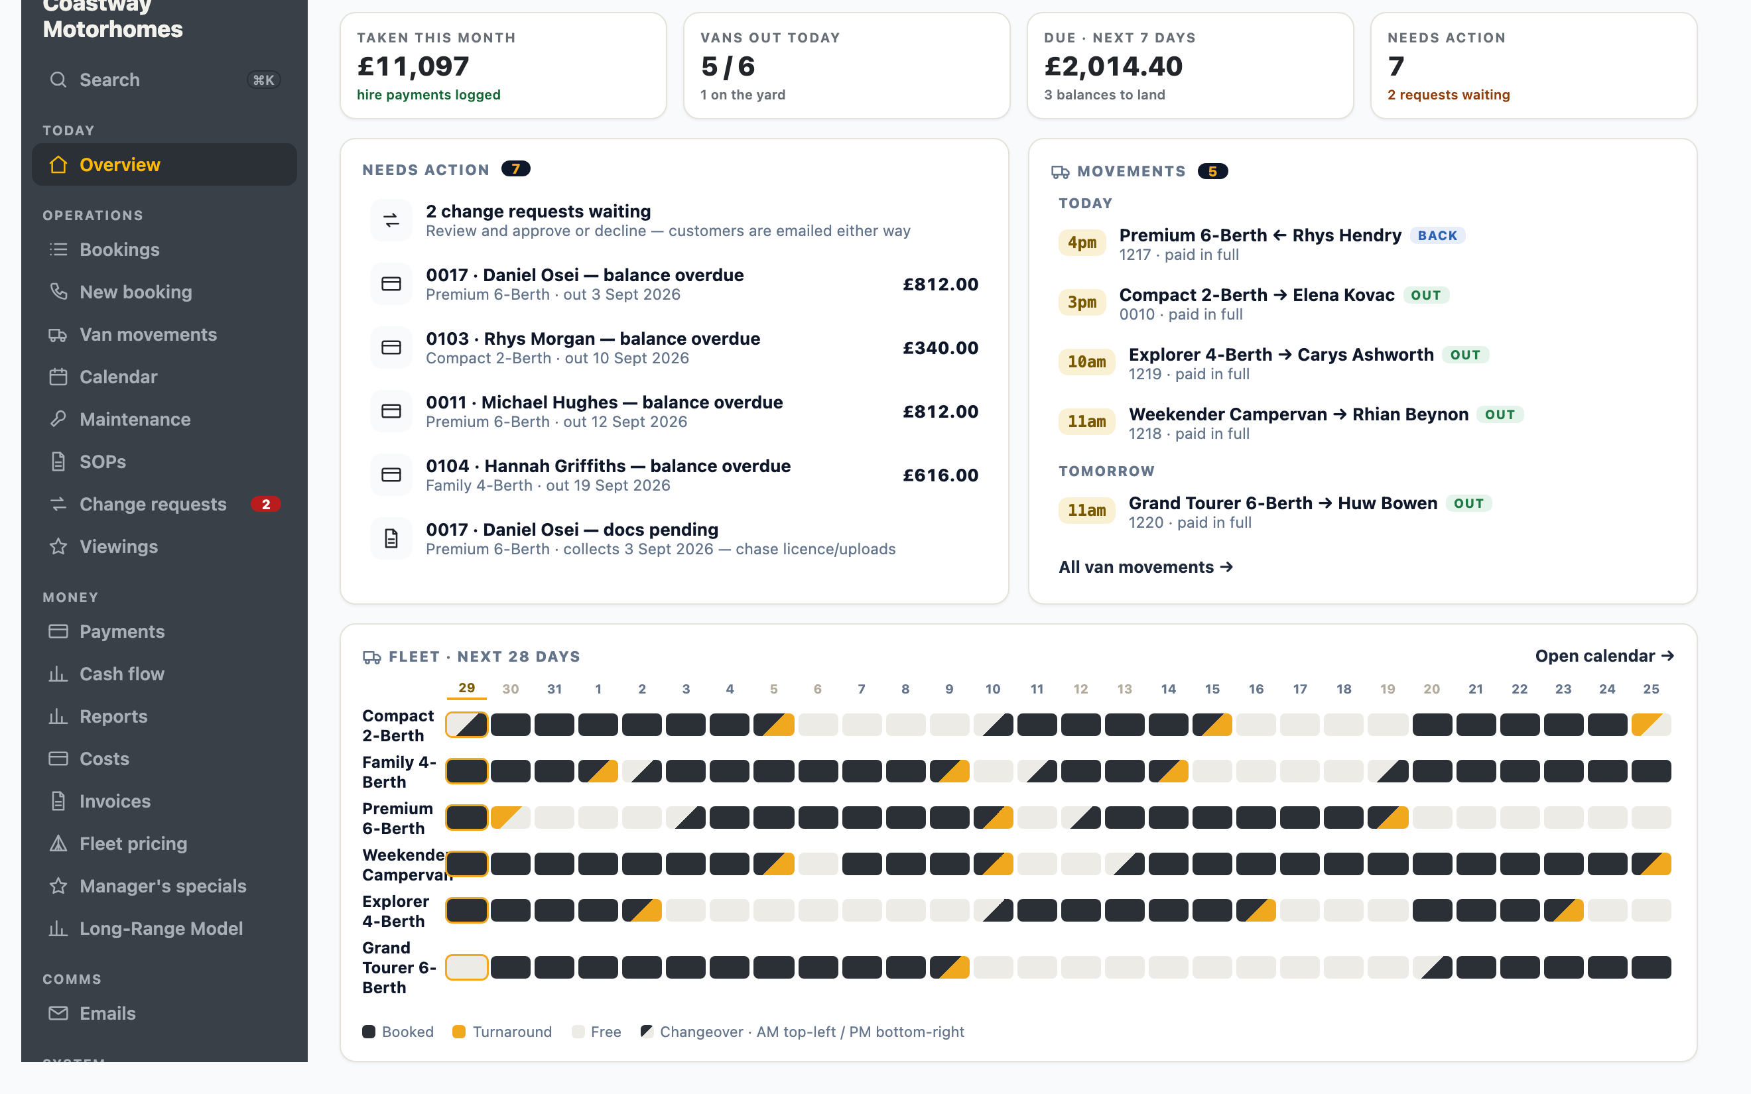
Task: Click the Fleet pricing triangle icon
Action: point(58,843)
